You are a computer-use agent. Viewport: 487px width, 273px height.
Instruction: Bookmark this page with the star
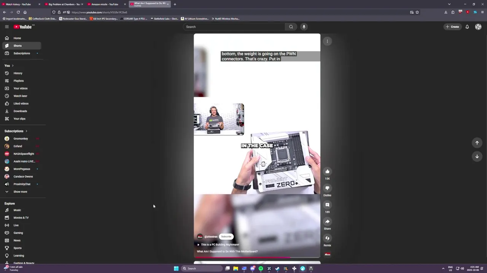(417, 12)
